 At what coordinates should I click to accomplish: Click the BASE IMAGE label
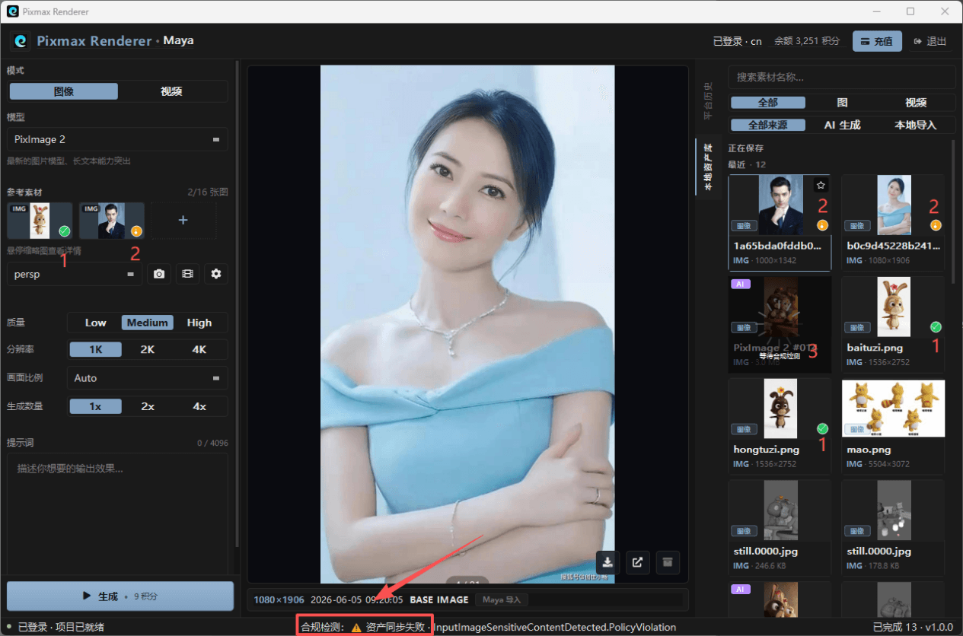click(439, 599)
